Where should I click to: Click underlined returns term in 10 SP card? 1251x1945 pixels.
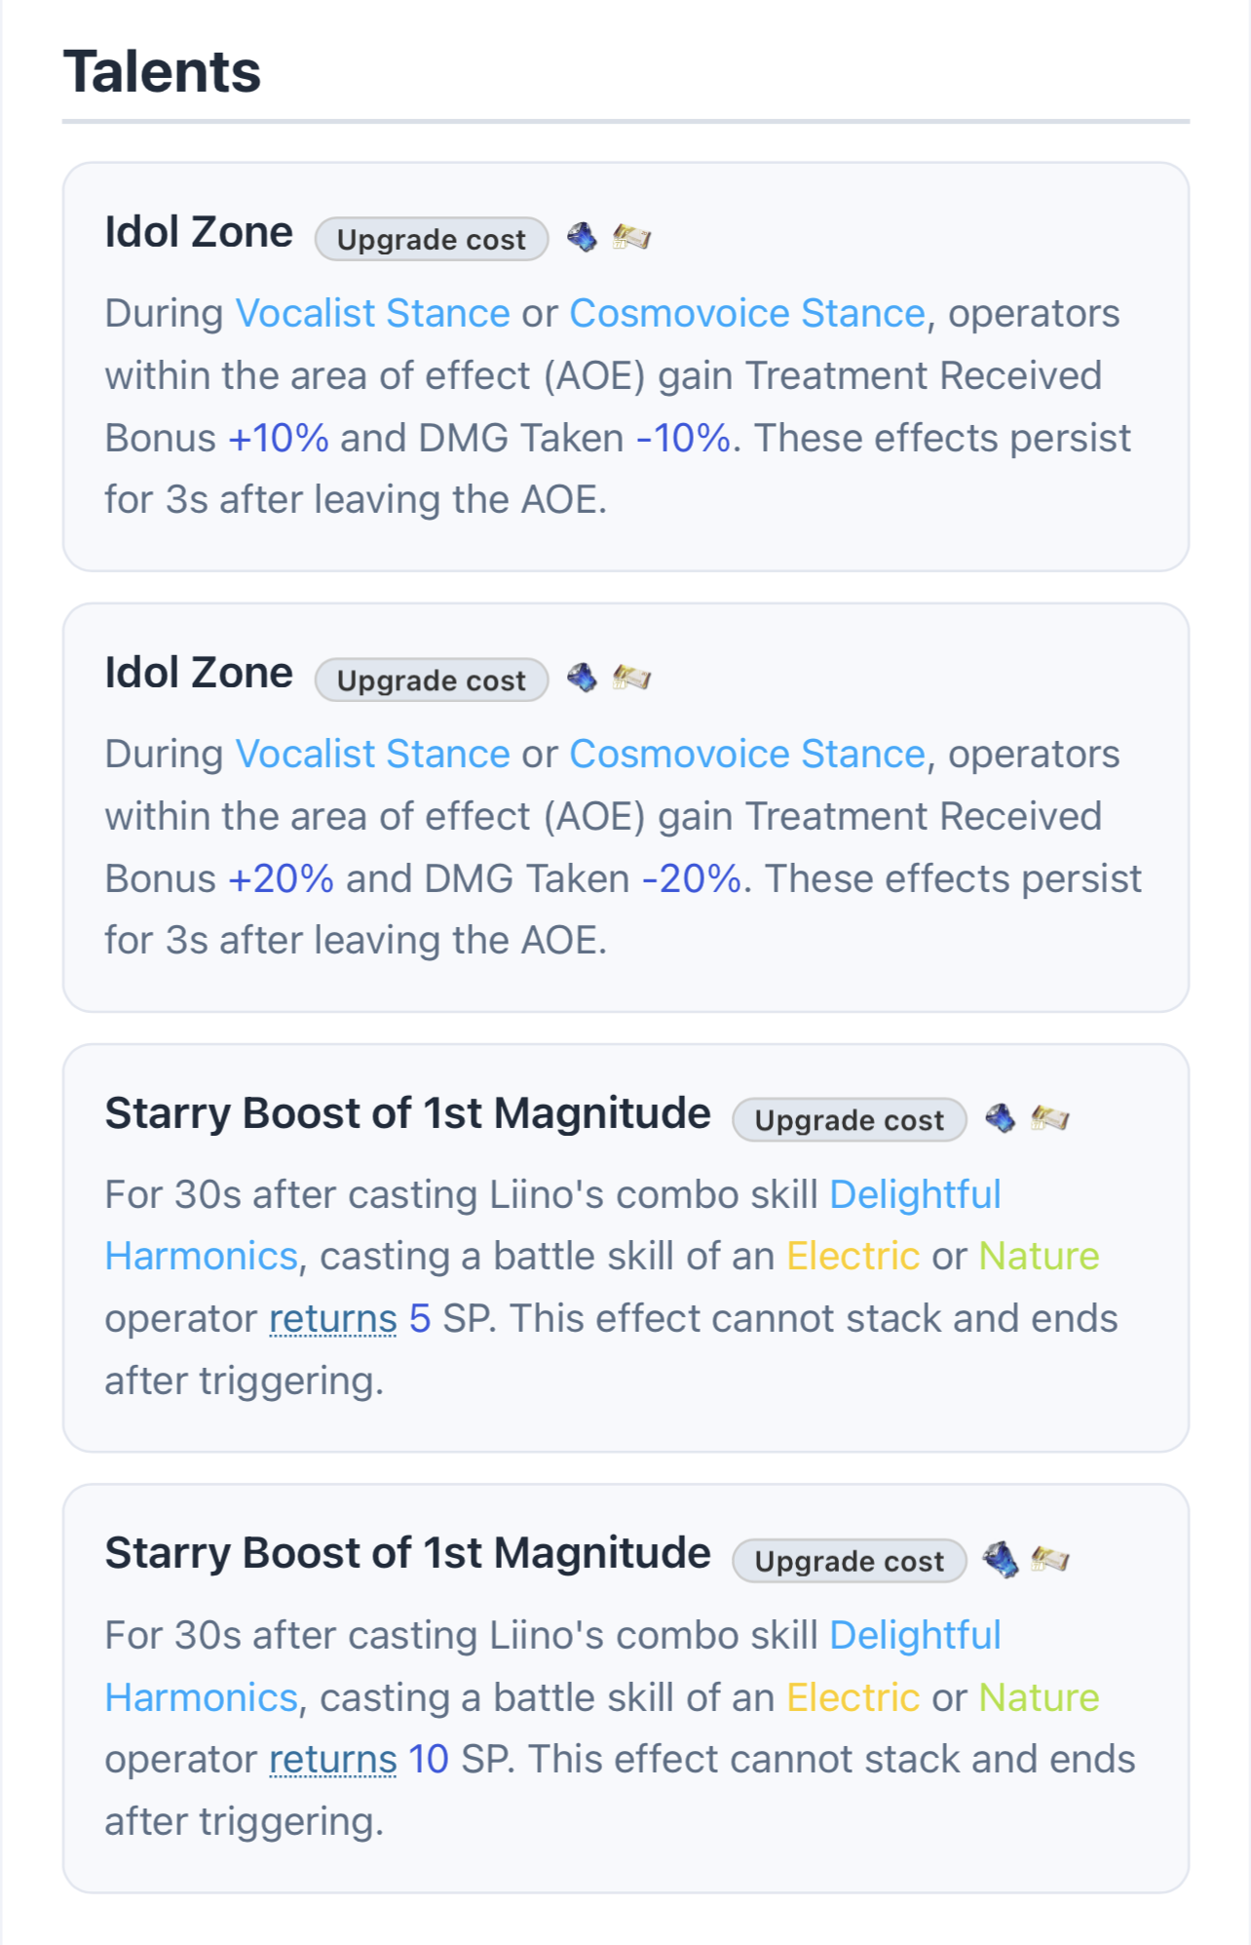[x=333, y=1760]
